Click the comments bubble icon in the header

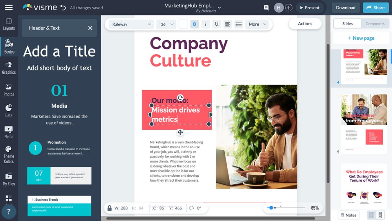[x=266, y=7]
